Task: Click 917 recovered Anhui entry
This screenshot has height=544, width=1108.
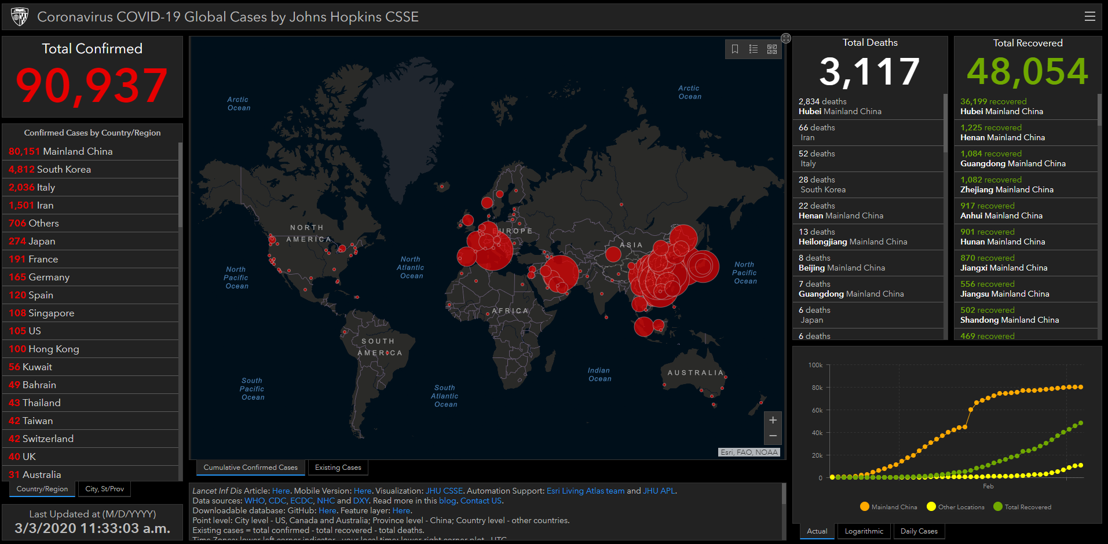Action: click(x=1026, y=211)
